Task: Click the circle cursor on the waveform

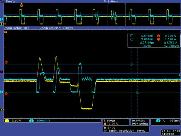Action: point(131,64)
